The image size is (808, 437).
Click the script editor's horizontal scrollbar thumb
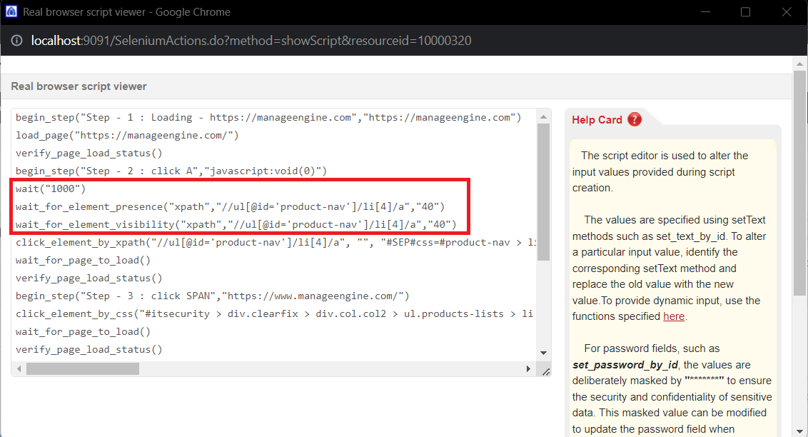[x=82, y=369]
